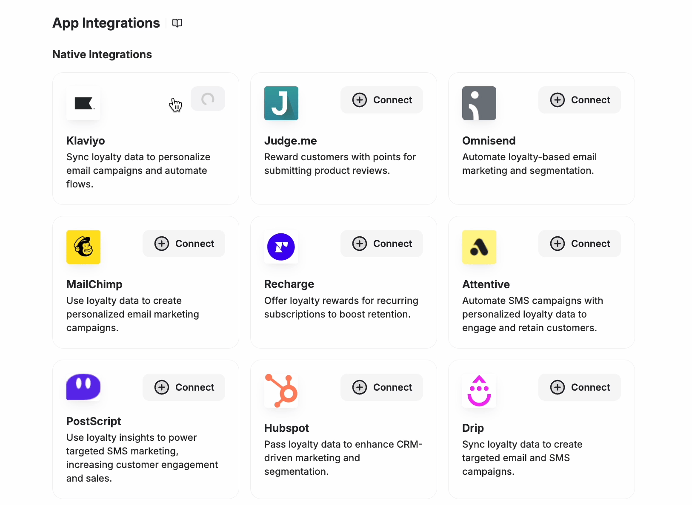The image size is (692, 505).
Task: Click the Recharge logo icon
Action: tap(281, 247)
